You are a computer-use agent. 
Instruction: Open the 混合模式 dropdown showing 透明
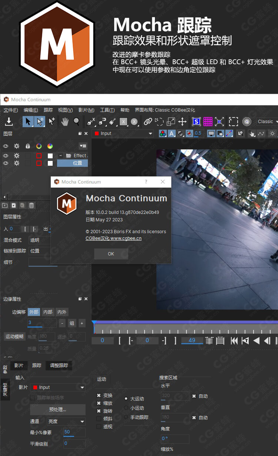39,240
